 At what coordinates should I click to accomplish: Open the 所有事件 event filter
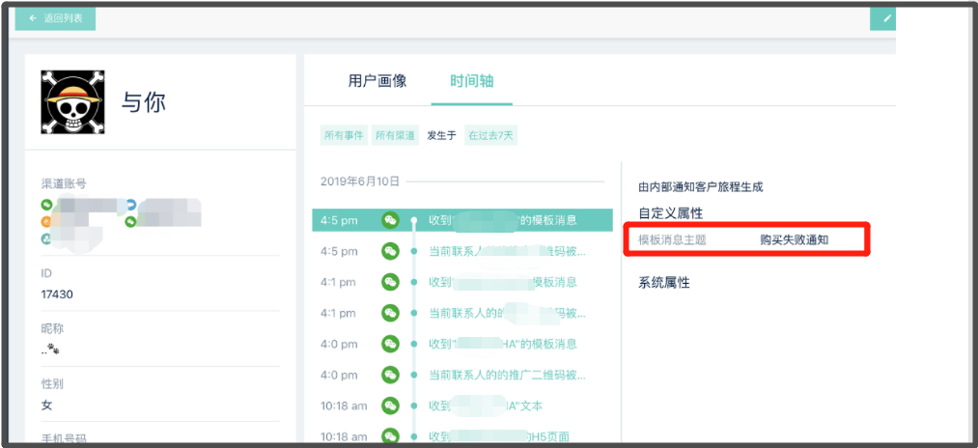[x=344, y=135]
